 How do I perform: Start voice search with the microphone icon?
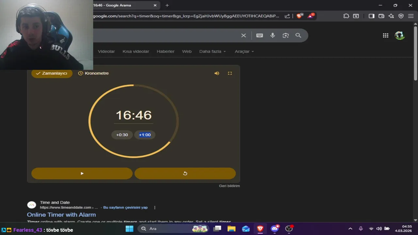point(273,35)
